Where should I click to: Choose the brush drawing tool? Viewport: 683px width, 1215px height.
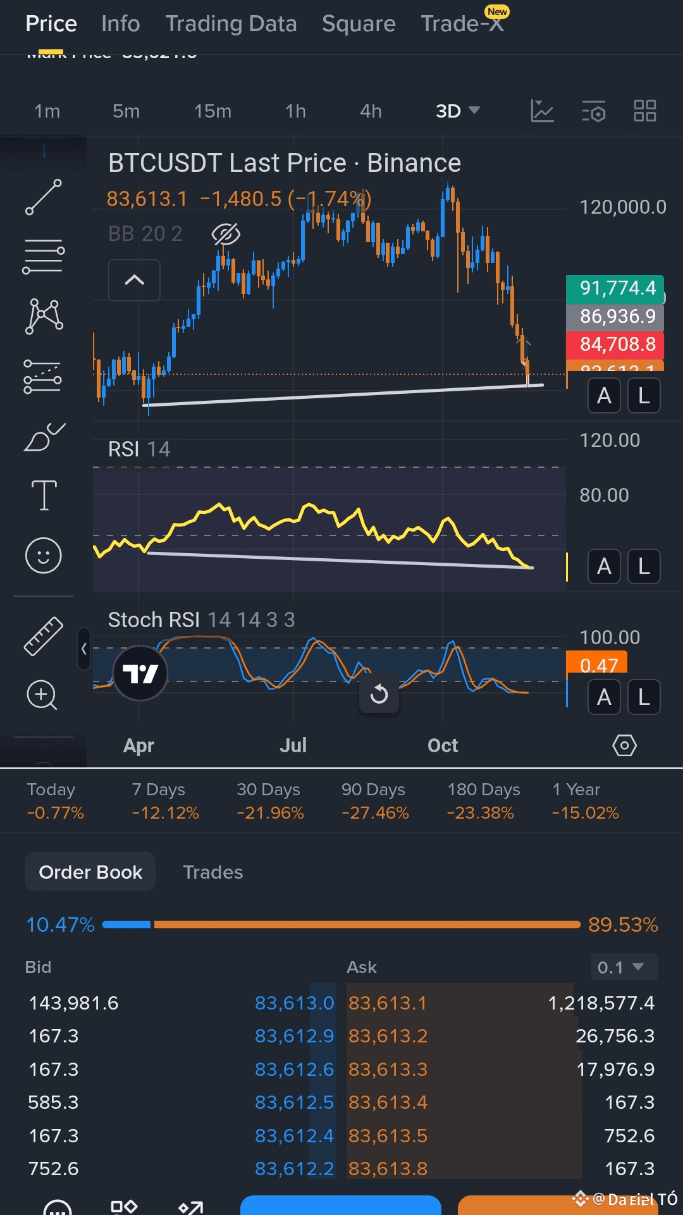(44, 437)
